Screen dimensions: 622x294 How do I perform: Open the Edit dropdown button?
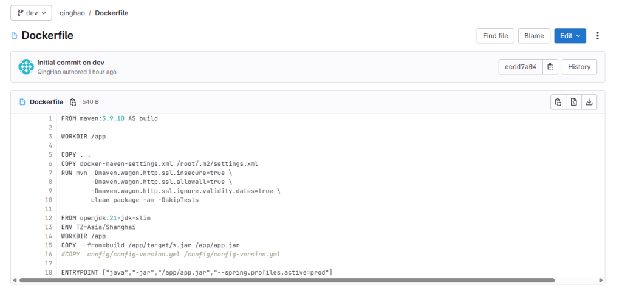[570, 36]
